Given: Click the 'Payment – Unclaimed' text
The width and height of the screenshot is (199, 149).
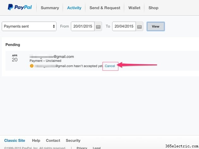Looking at the screenshot, I should point(45,61).
